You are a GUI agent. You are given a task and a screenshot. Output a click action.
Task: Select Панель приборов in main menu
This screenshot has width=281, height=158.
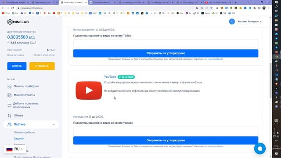pos(26,86)
